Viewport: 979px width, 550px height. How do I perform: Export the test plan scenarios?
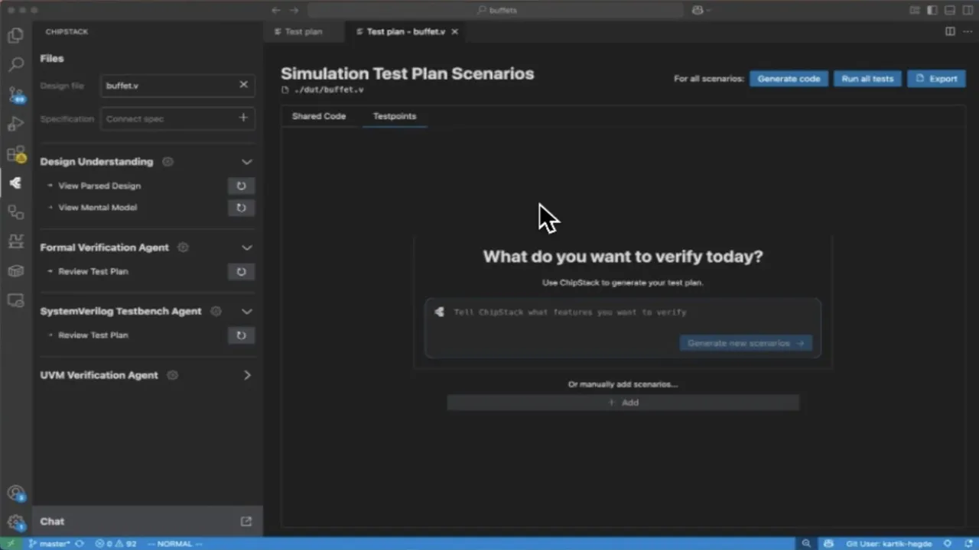pos(936,79)
